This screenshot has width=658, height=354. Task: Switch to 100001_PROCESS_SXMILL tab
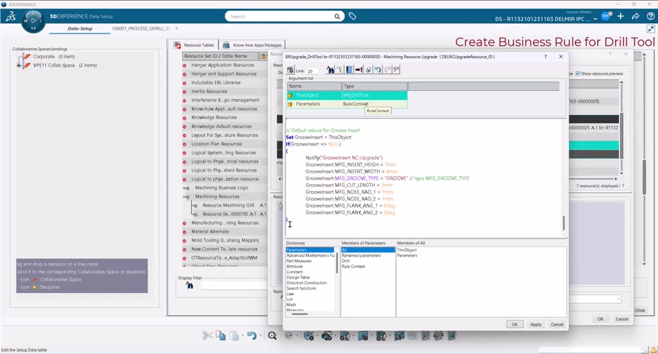pos(141,29)
